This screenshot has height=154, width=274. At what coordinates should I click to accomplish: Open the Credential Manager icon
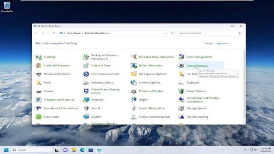pyautogui.click(x=39, y=65)
